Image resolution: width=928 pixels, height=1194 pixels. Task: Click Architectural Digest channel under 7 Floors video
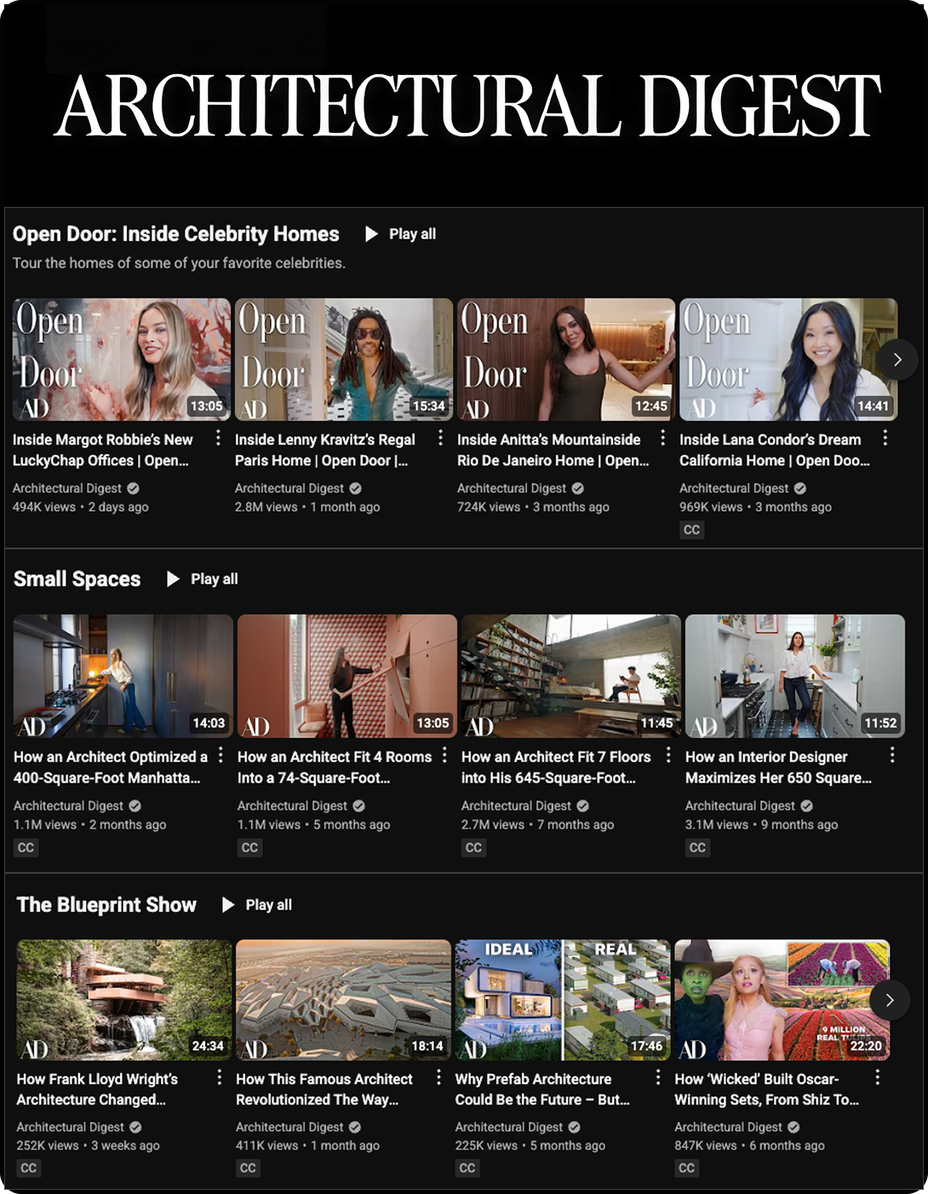516,806
